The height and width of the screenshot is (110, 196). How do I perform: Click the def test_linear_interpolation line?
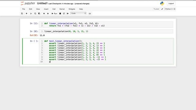coord(63,41)
